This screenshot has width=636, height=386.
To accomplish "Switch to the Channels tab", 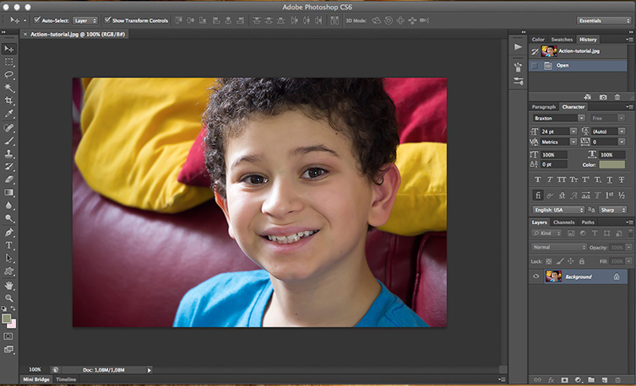I will [x=563, y=222].
